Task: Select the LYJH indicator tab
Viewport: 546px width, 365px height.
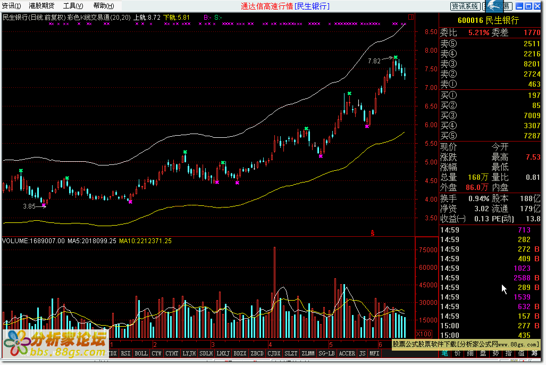Action: 189,353
